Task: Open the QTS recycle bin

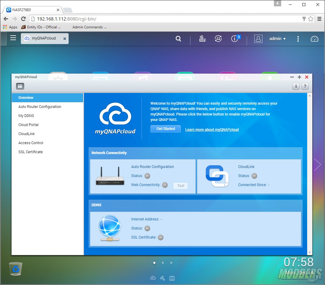Action: (x=15, y=269)
